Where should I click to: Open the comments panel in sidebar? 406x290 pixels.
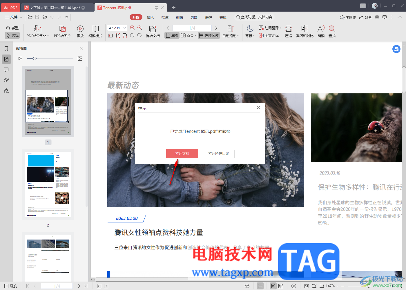click(6, 70)
